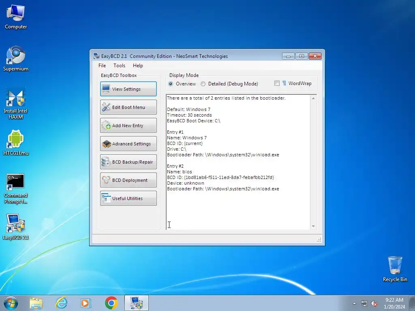Show hidden tray icons arrow
The image size is (415, 311).
pos(354,303)
